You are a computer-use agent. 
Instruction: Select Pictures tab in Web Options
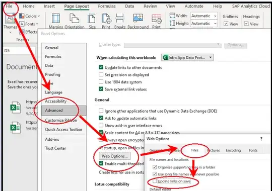pos(214,150)
